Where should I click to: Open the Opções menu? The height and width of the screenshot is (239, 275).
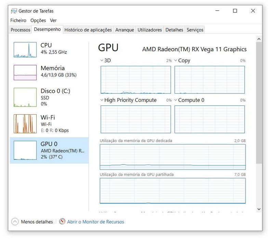pos(38,20)
